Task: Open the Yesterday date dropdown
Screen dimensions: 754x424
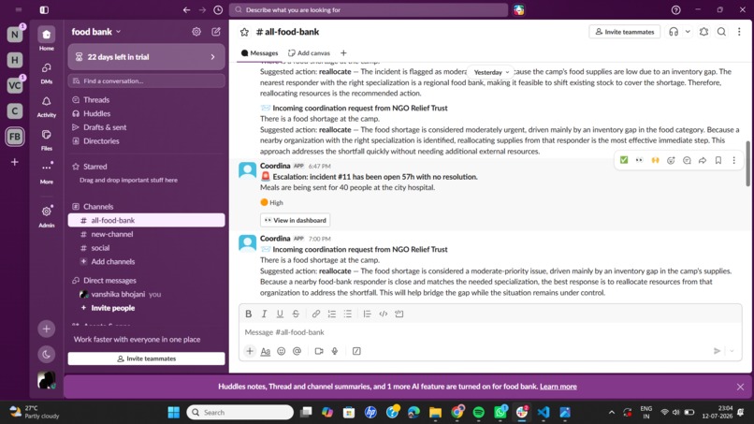Action: coord(491,72)
